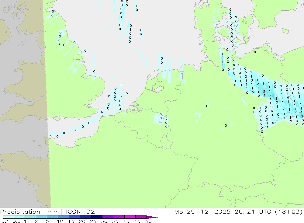Click legend label '20'
The height and width of the screenshot is (223, 304).
tap(82, 221)
